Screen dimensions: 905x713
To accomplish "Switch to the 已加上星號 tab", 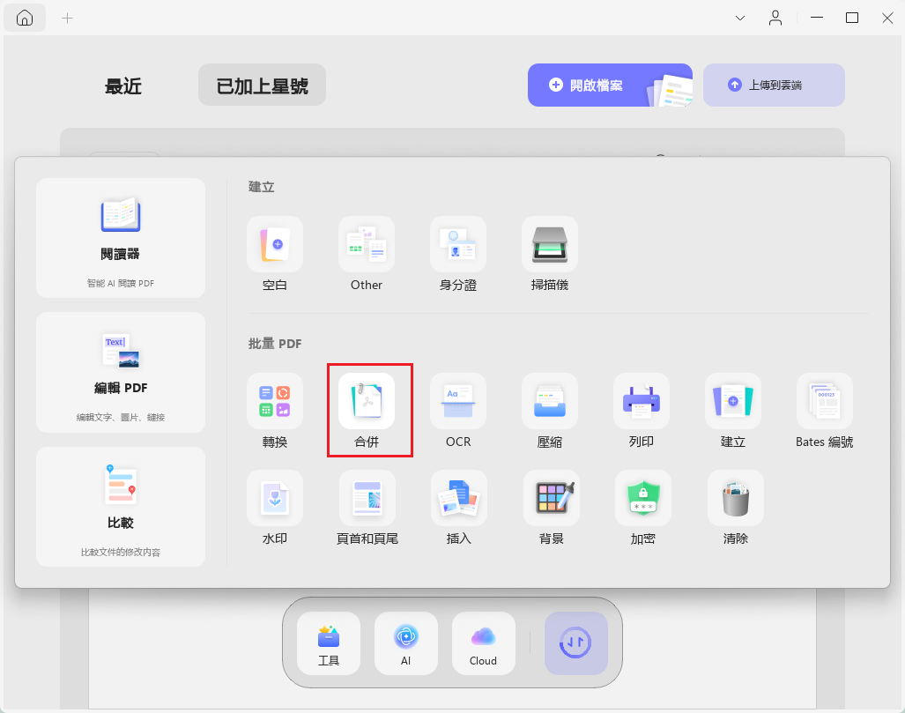I will (x=262, y=85).
